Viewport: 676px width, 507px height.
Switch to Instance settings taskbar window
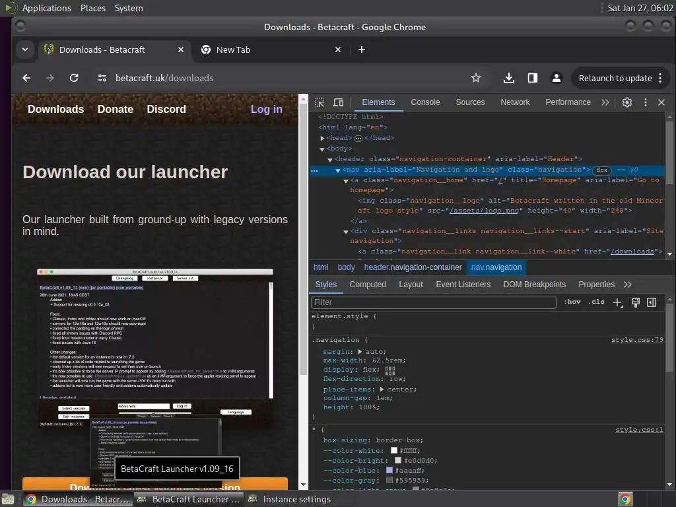pos(296,499)
